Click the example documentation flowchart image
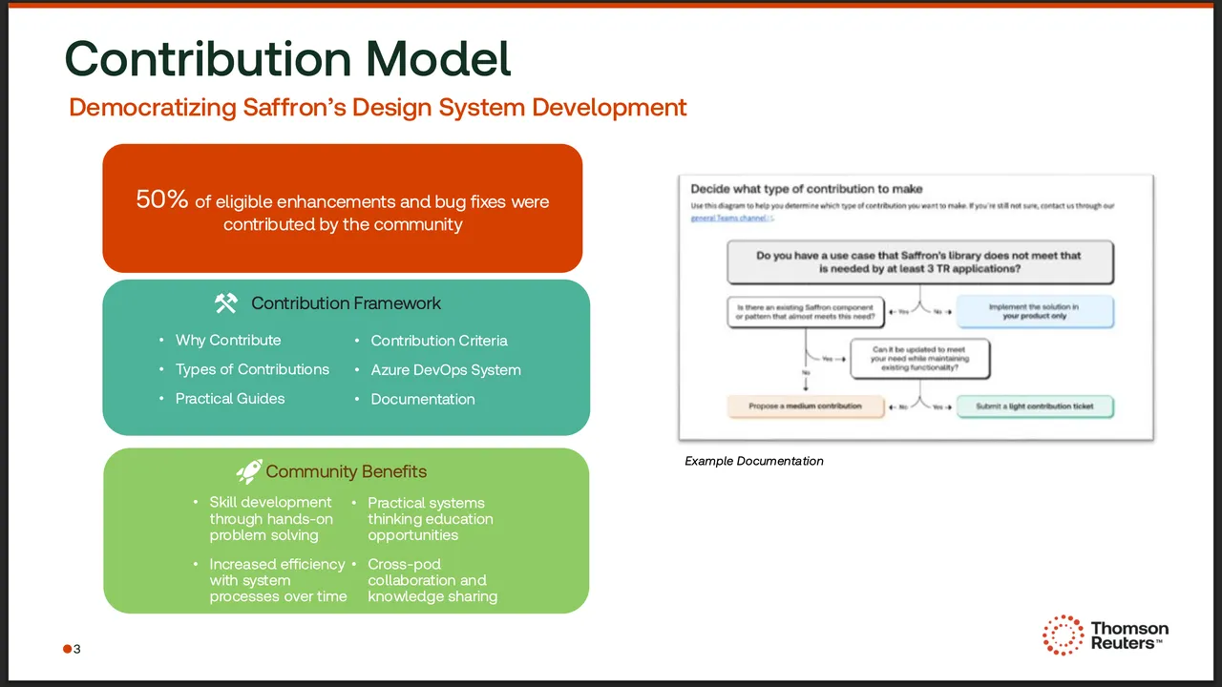 (x=916, y=307)
